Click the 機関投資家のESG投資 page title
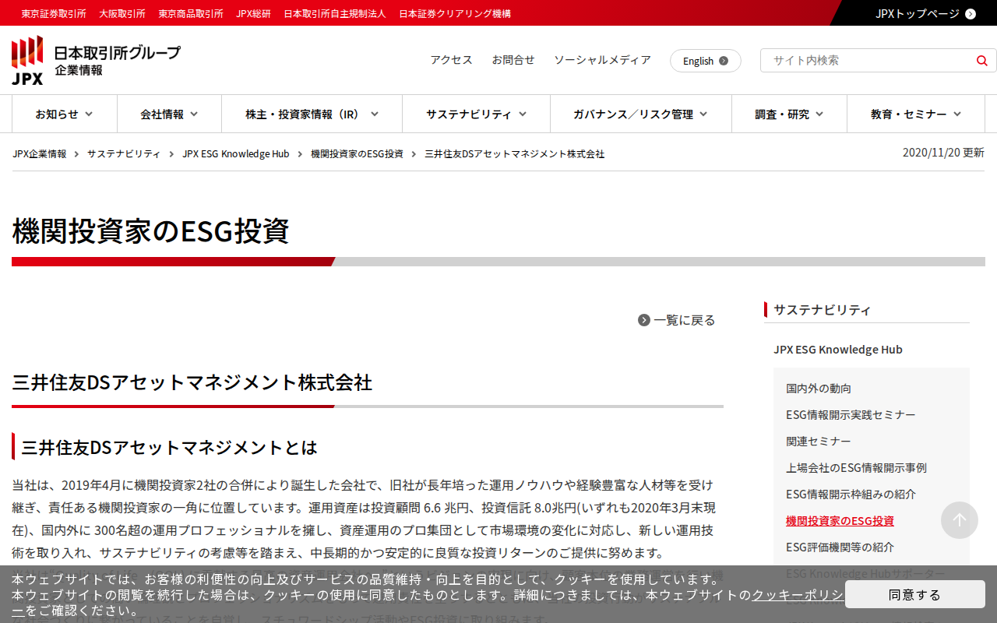 coord(151,231)
